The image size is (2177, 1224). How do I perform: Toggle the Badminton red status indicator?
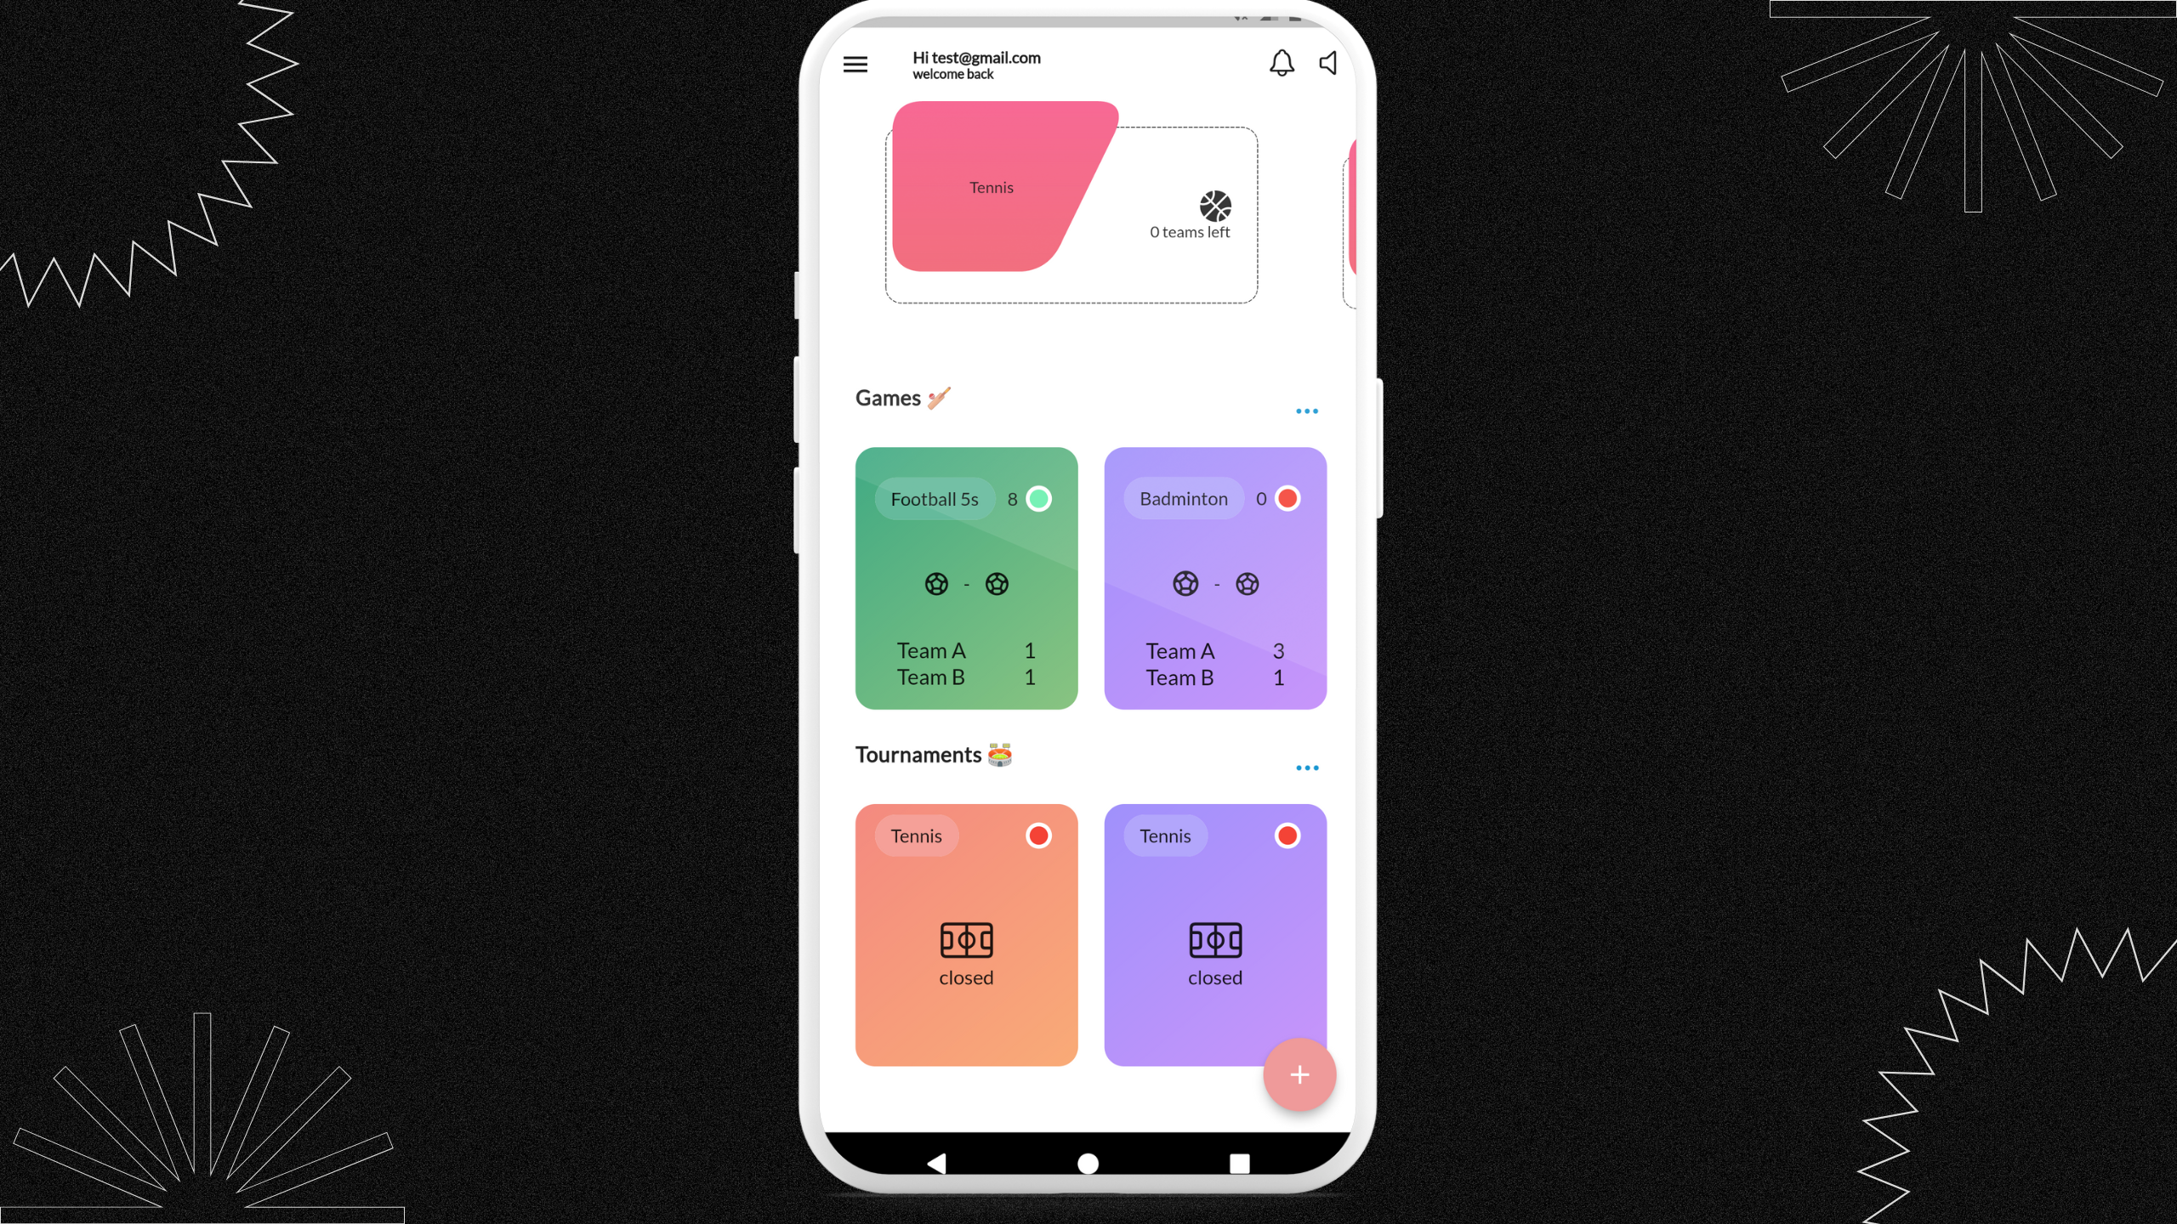click(x=1287, y=497)
